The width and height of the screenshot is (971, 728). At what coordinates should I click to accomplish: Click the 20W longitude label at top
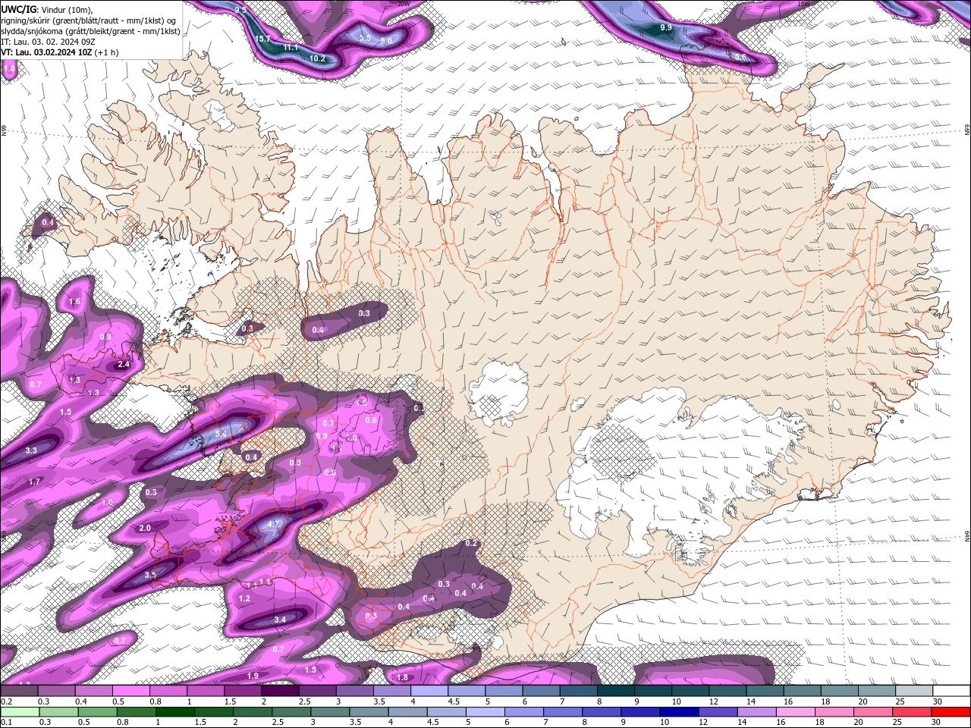pyautogui.click(x=404, y=3)
